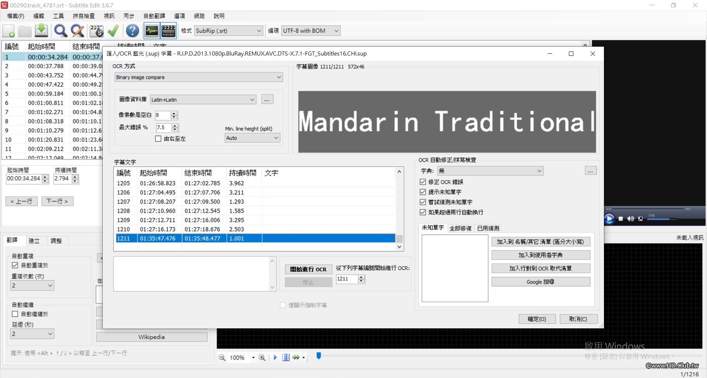The width and height of the screenshot is (707, 378).
Task: Open the Replace tool icon
Action: tap(77, 31)
